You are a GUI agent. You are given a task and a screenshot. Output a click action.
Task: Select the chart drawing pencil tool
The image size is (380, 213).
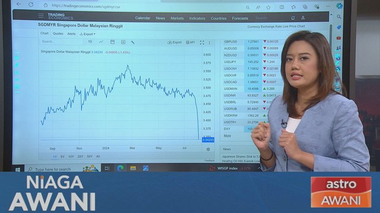133,42
